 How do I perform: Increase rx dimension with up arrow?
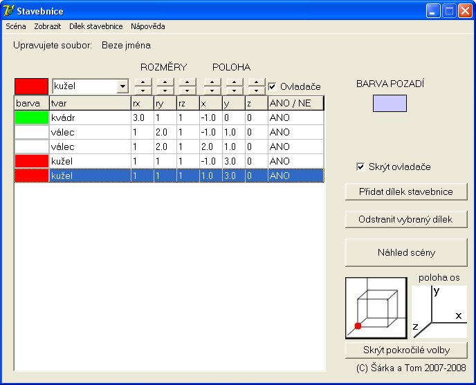tap(143, 83)
